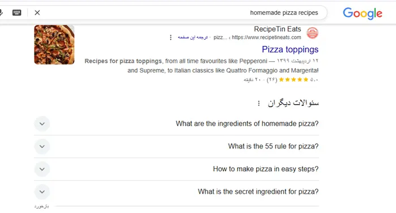Click the search field containing homemade pizza recipes
396x213 pixels.
[x=182, y=12]
